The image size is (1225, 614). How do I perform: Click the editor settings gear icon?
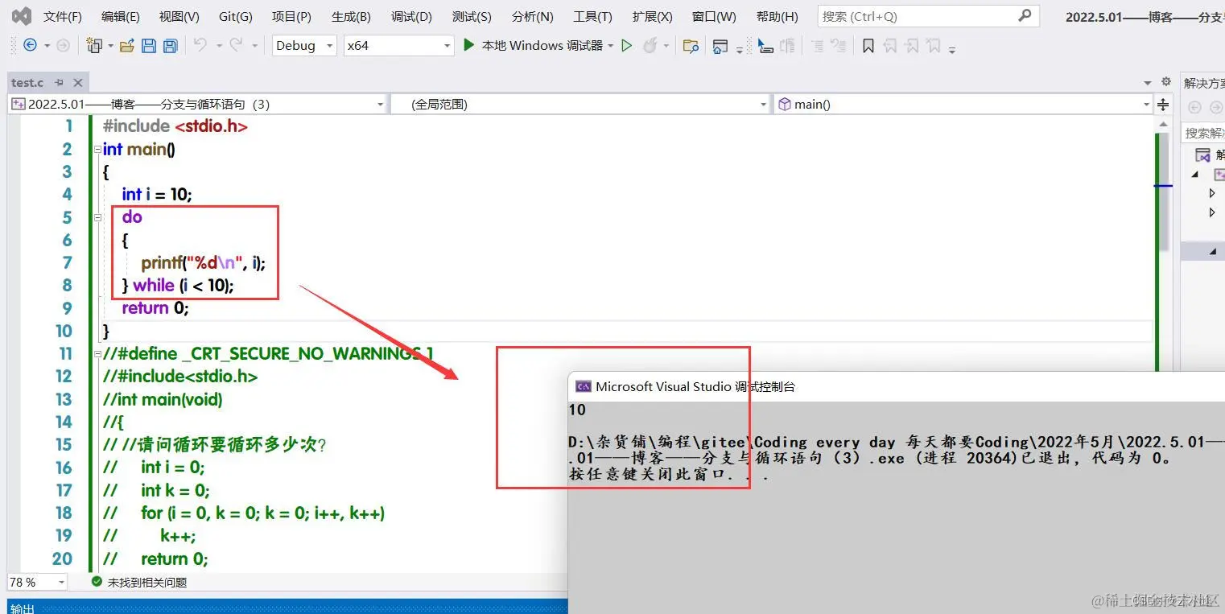point(1166,81)
